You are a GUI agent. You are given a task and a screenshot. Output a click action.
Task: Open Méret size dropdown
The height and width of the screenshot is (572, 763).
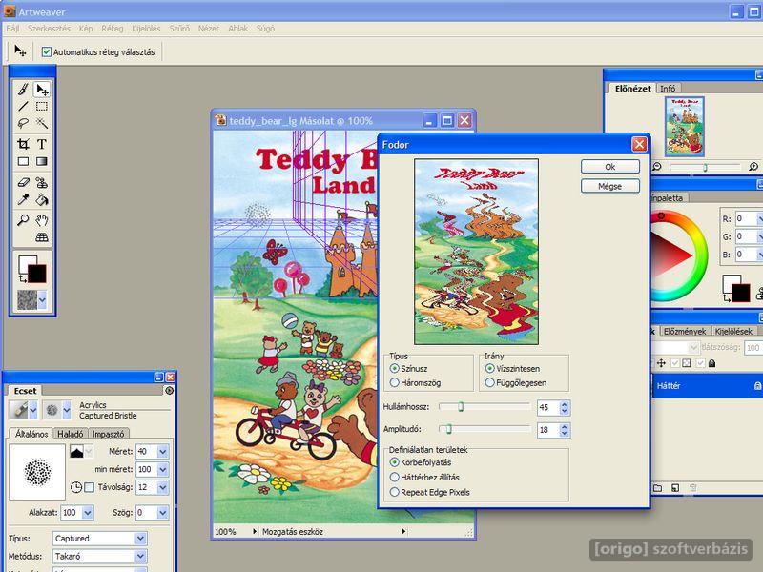click(163, 451)
